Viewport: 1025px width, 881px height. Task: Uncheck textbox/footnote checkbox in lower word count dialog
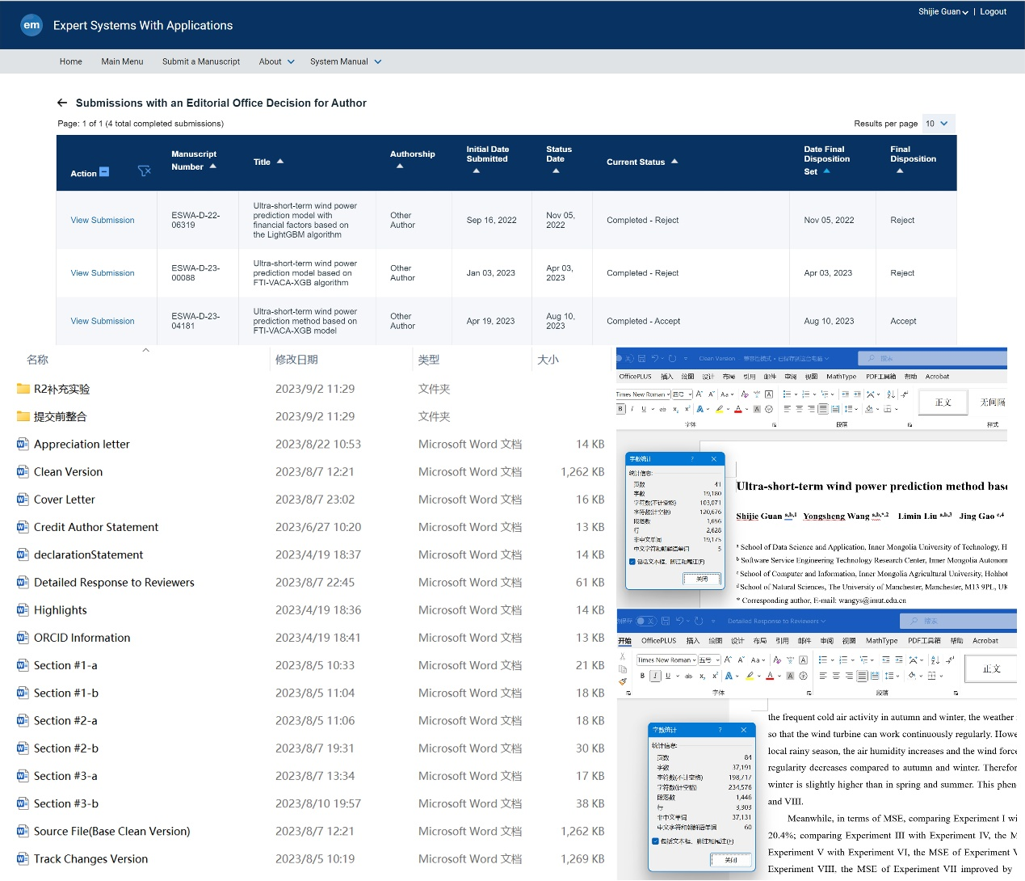coord(655,841)
